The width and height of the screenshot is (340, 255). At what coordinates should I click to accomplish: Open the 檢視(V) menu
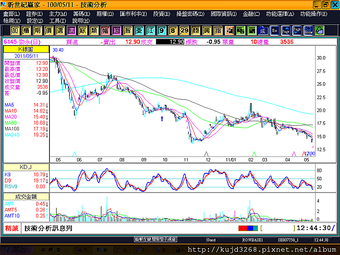12,21
